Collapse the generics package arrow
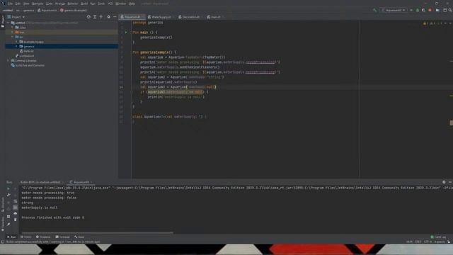The width and height of the screenshot is (453, 255). tap(16, 46)
